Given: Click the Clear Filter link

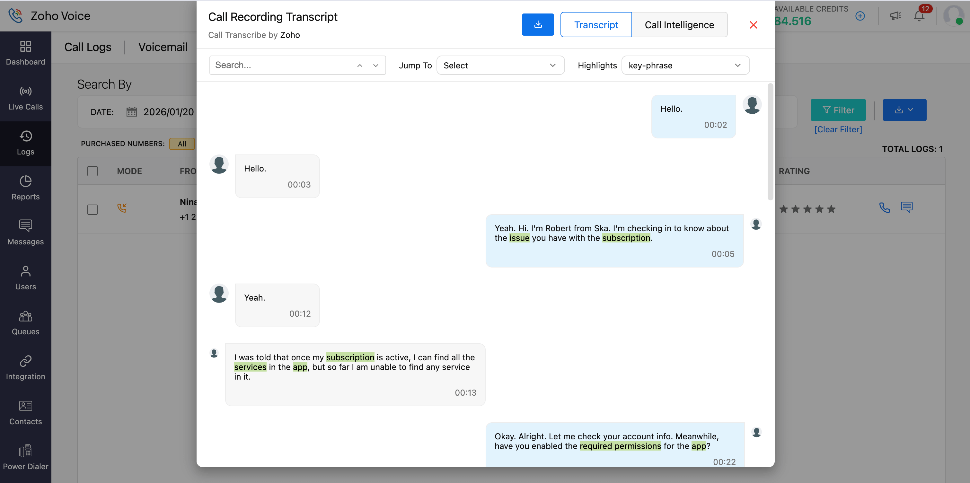Looking at the screenshot, I should click(x=838, y=129).
